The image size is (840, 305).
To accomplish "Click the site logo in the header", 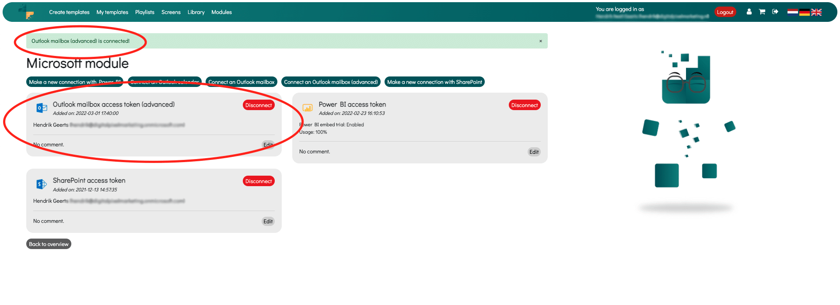I will coord(26,12).
